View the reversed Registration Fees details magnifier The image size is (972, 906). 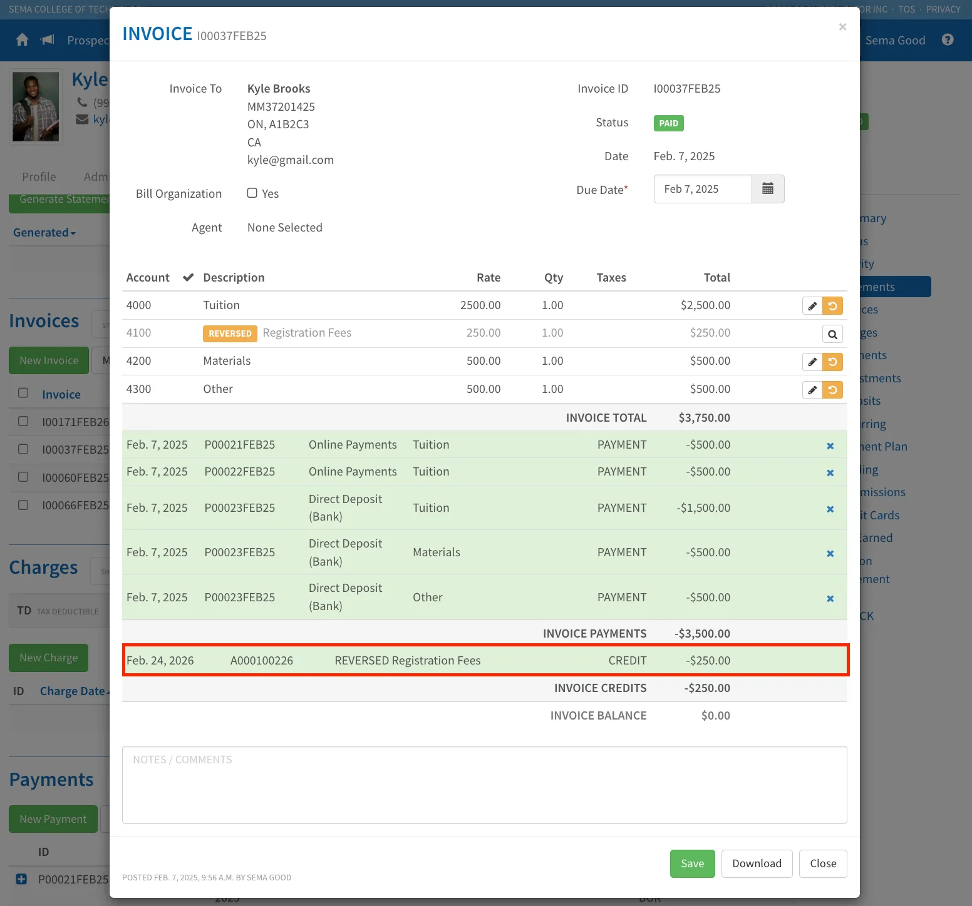(x=832, y=334)
